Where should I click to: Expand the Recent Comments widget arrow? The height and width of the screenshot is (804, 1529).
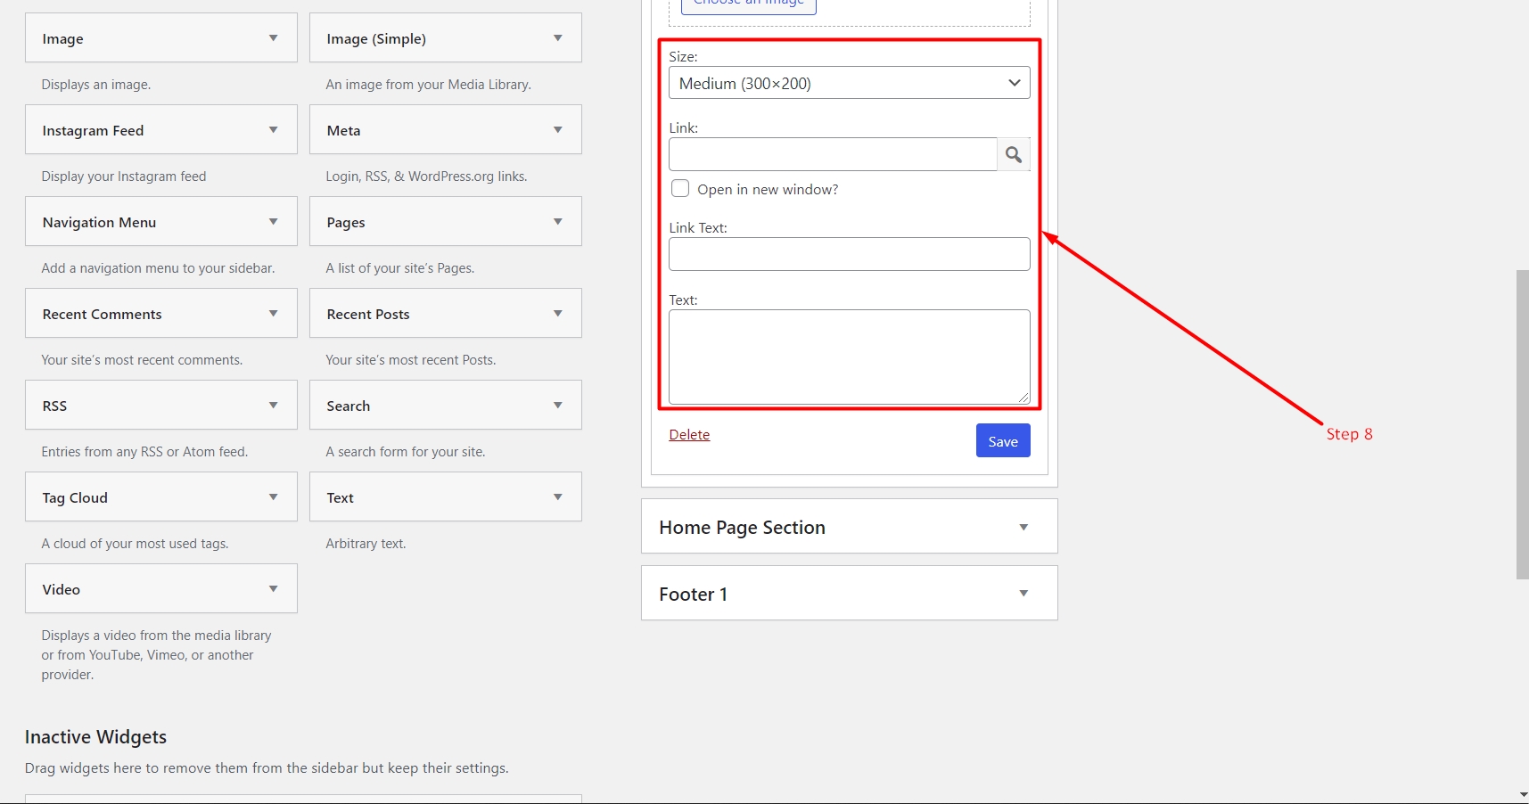[274, 314]
